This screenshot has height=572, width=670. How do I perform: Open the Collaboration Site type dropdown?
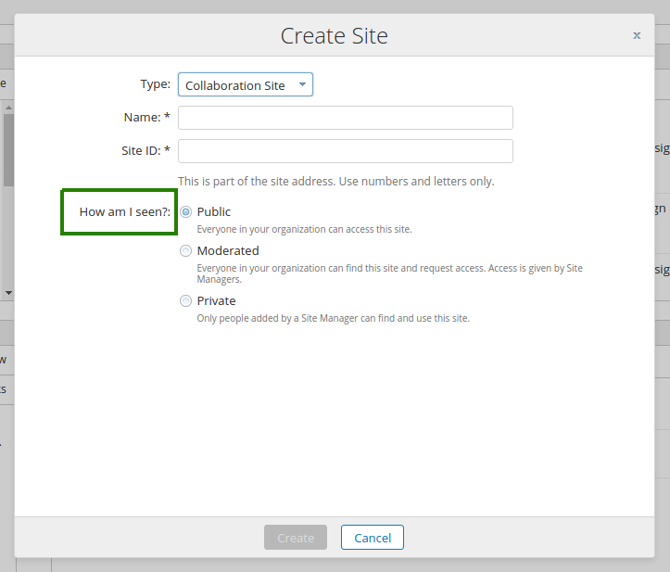245,85
